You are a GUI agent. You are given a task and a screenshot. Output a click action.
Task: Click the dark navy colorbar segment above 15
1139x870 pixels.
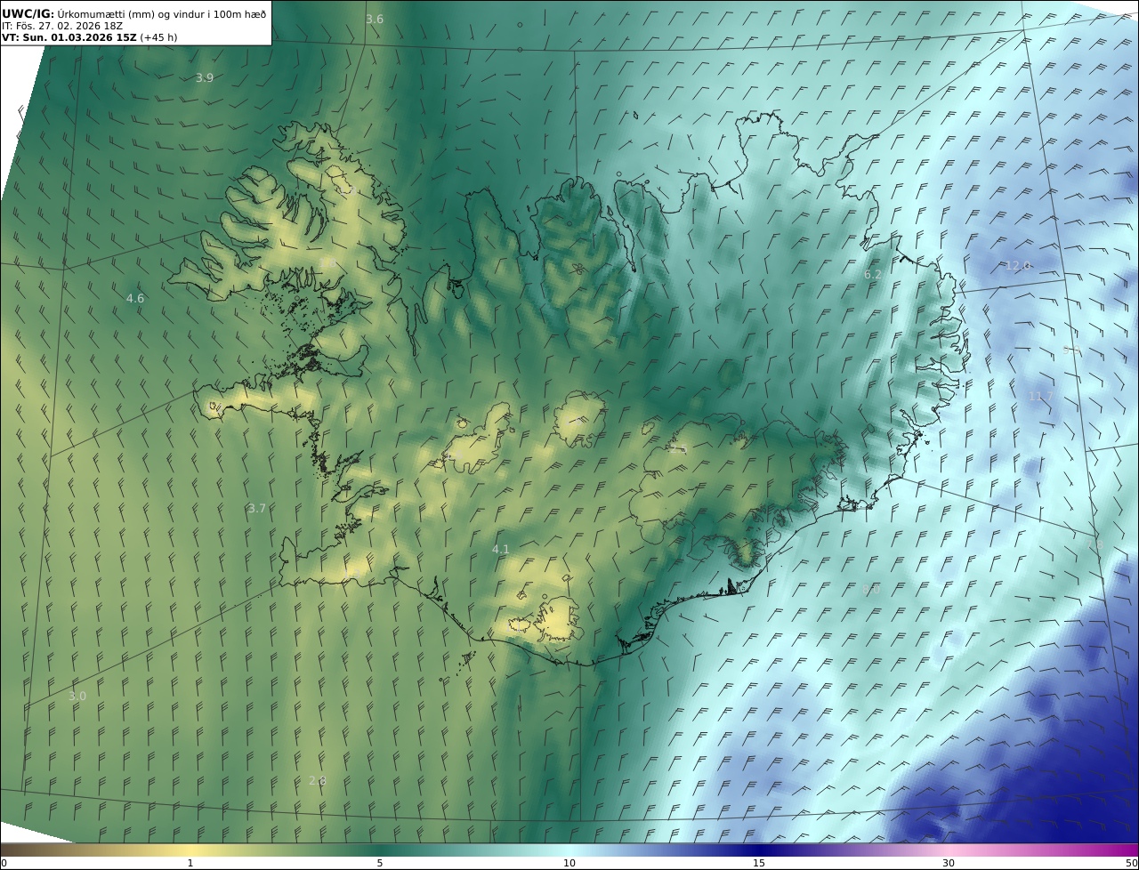759,850
